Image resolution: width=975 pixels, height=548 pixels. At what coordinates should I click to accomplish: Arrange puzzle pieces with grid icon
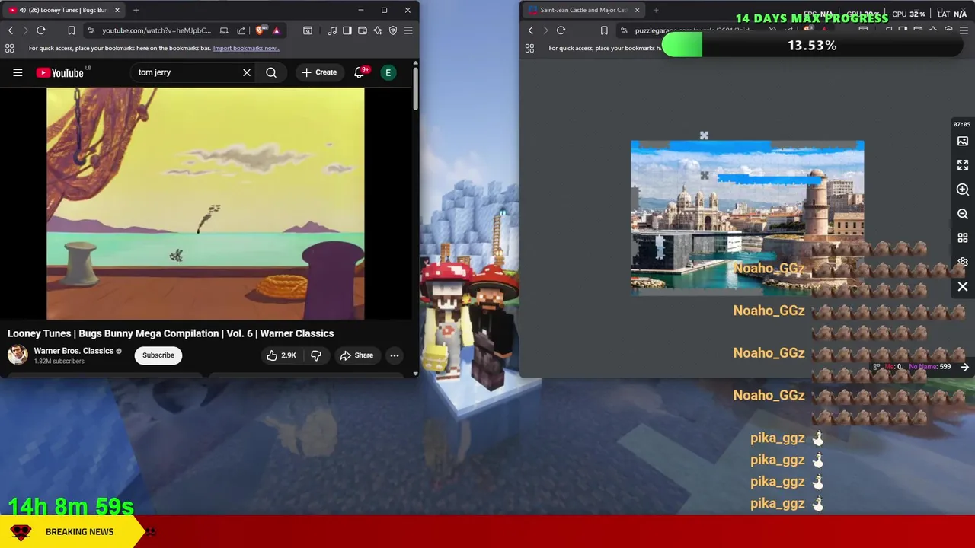(963, 238)
